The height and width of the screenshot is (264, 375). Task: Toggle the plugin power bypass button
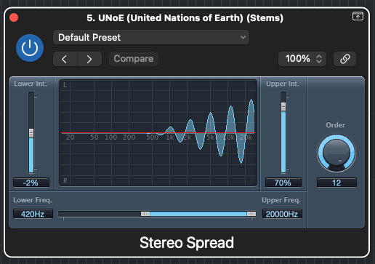click(x=30, y=48)
